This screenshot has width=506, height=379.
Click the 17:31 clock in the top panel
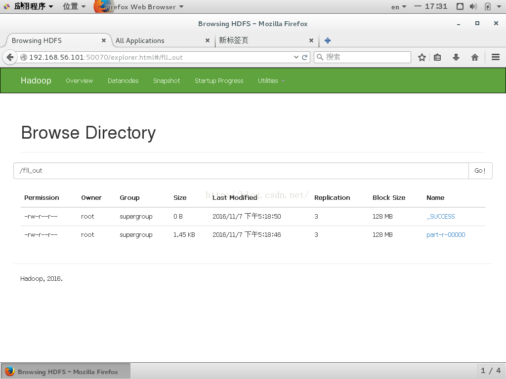tap(436, 6)
